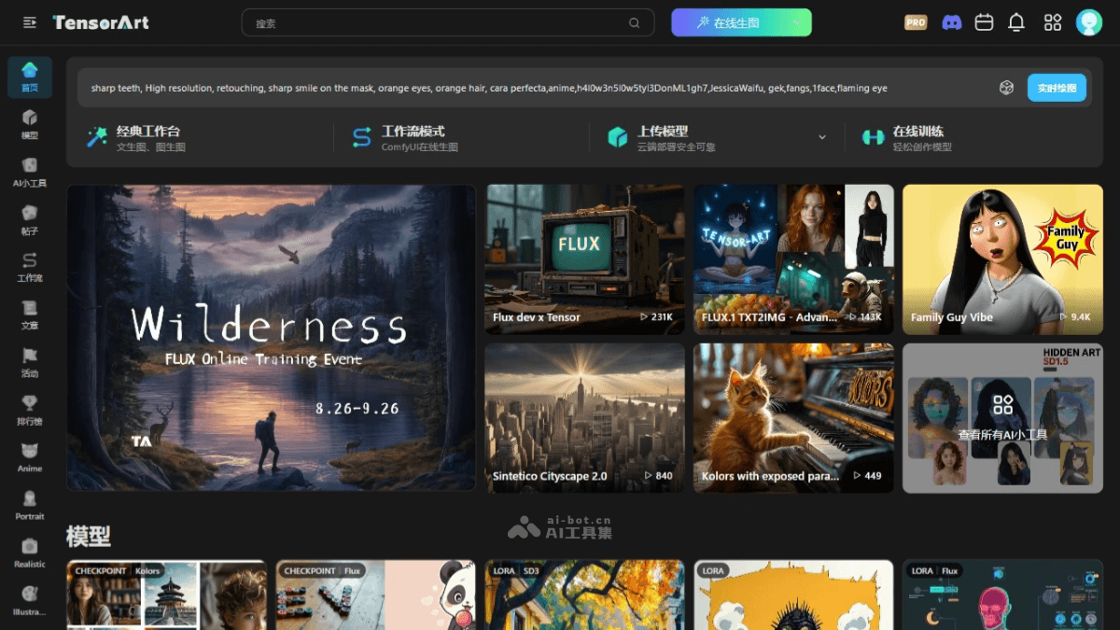
Task: Click into the 搜索 search field
Action: tap(434, 23)
